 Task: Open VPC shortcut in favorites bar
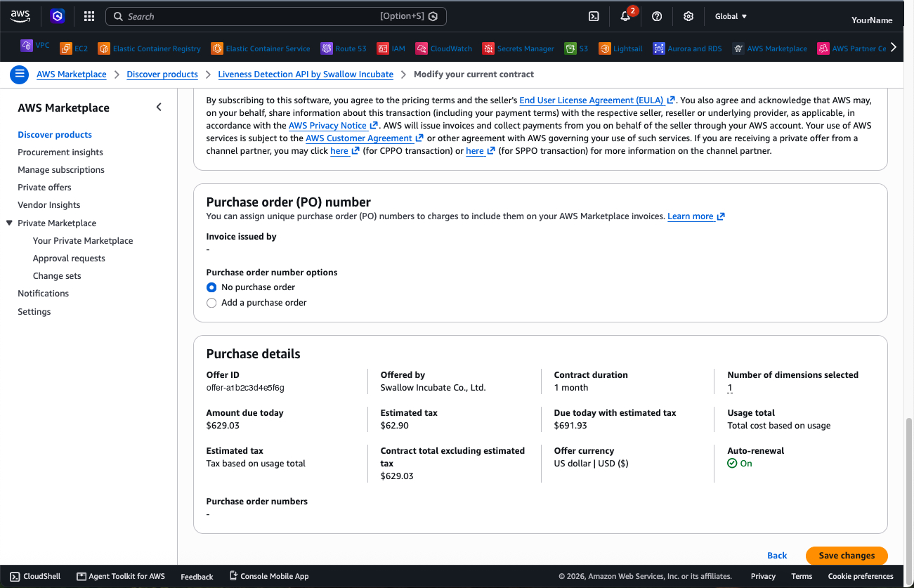pos(35,46)
